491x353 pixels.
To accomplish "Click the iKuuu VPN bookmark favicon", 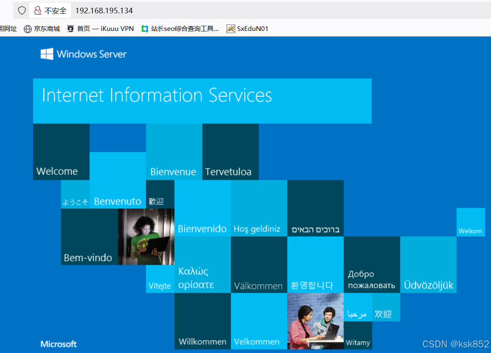I will (x=71, y=29).
